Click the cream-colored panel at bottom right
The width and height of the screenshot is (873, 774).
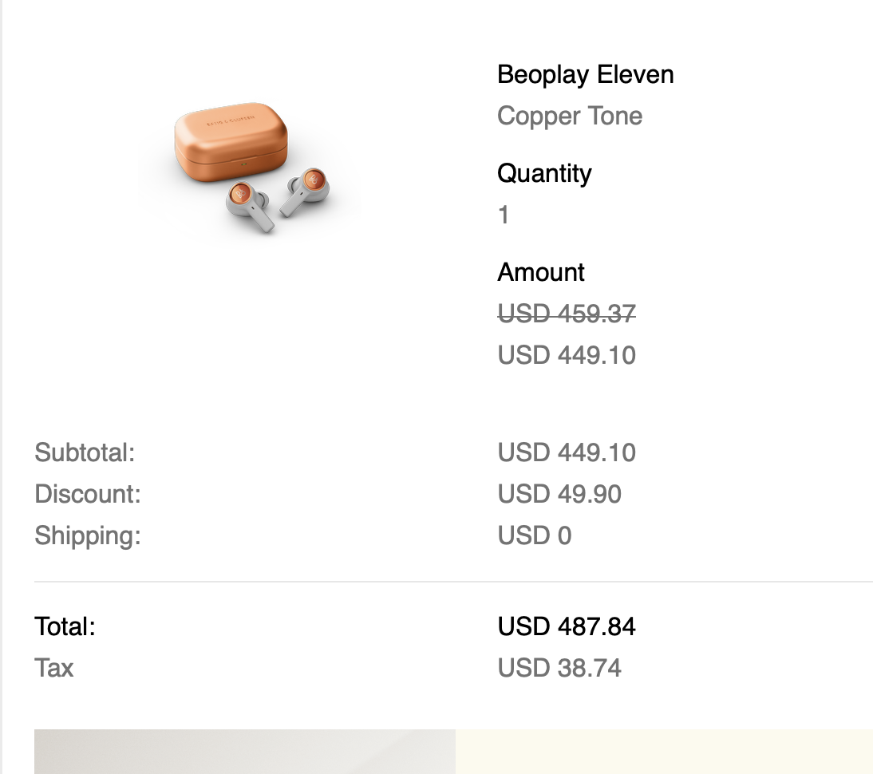[664, 752]
